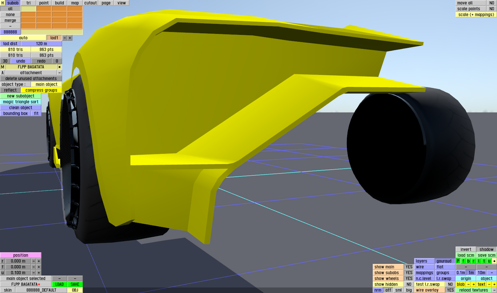Click the minus button beside attachment

(60, 73)
